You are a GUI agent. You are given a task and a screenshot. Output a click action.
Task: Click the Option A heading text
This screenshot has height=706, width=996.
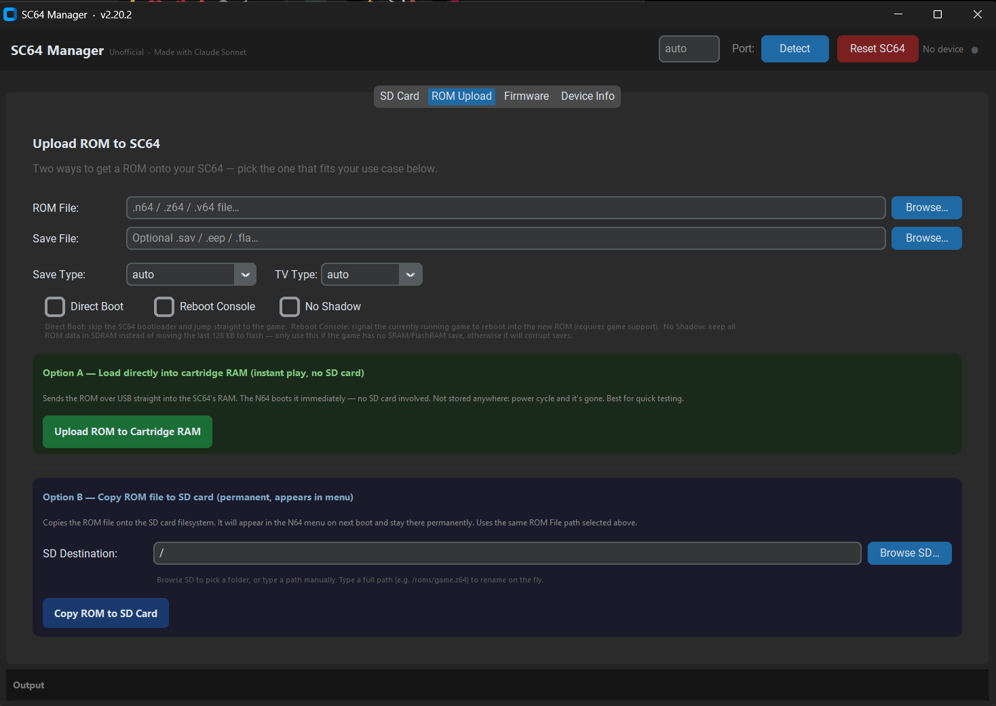(204, 373)
